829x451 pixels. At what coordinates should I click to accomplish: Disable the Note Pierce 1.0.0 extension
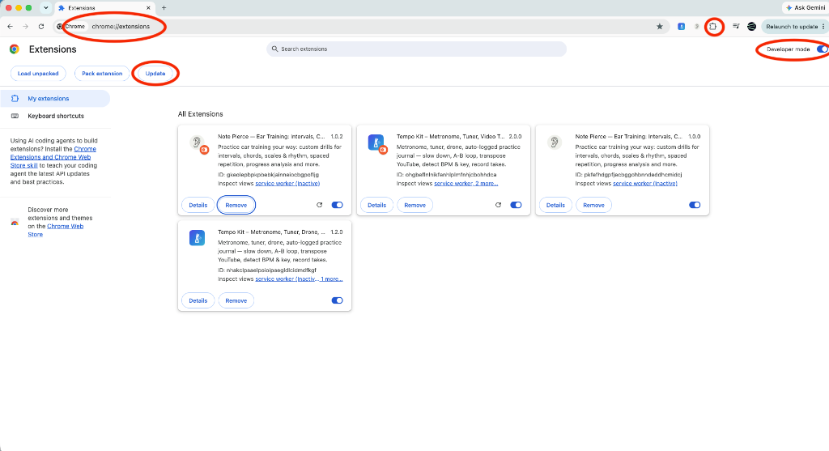(695, 205)
